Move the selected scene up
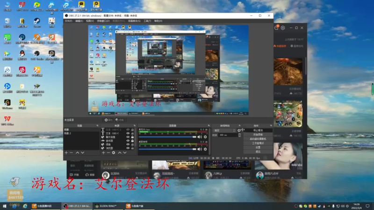Image resolution: width=374 pixels, height=210 pixels. tap(77, 153)
